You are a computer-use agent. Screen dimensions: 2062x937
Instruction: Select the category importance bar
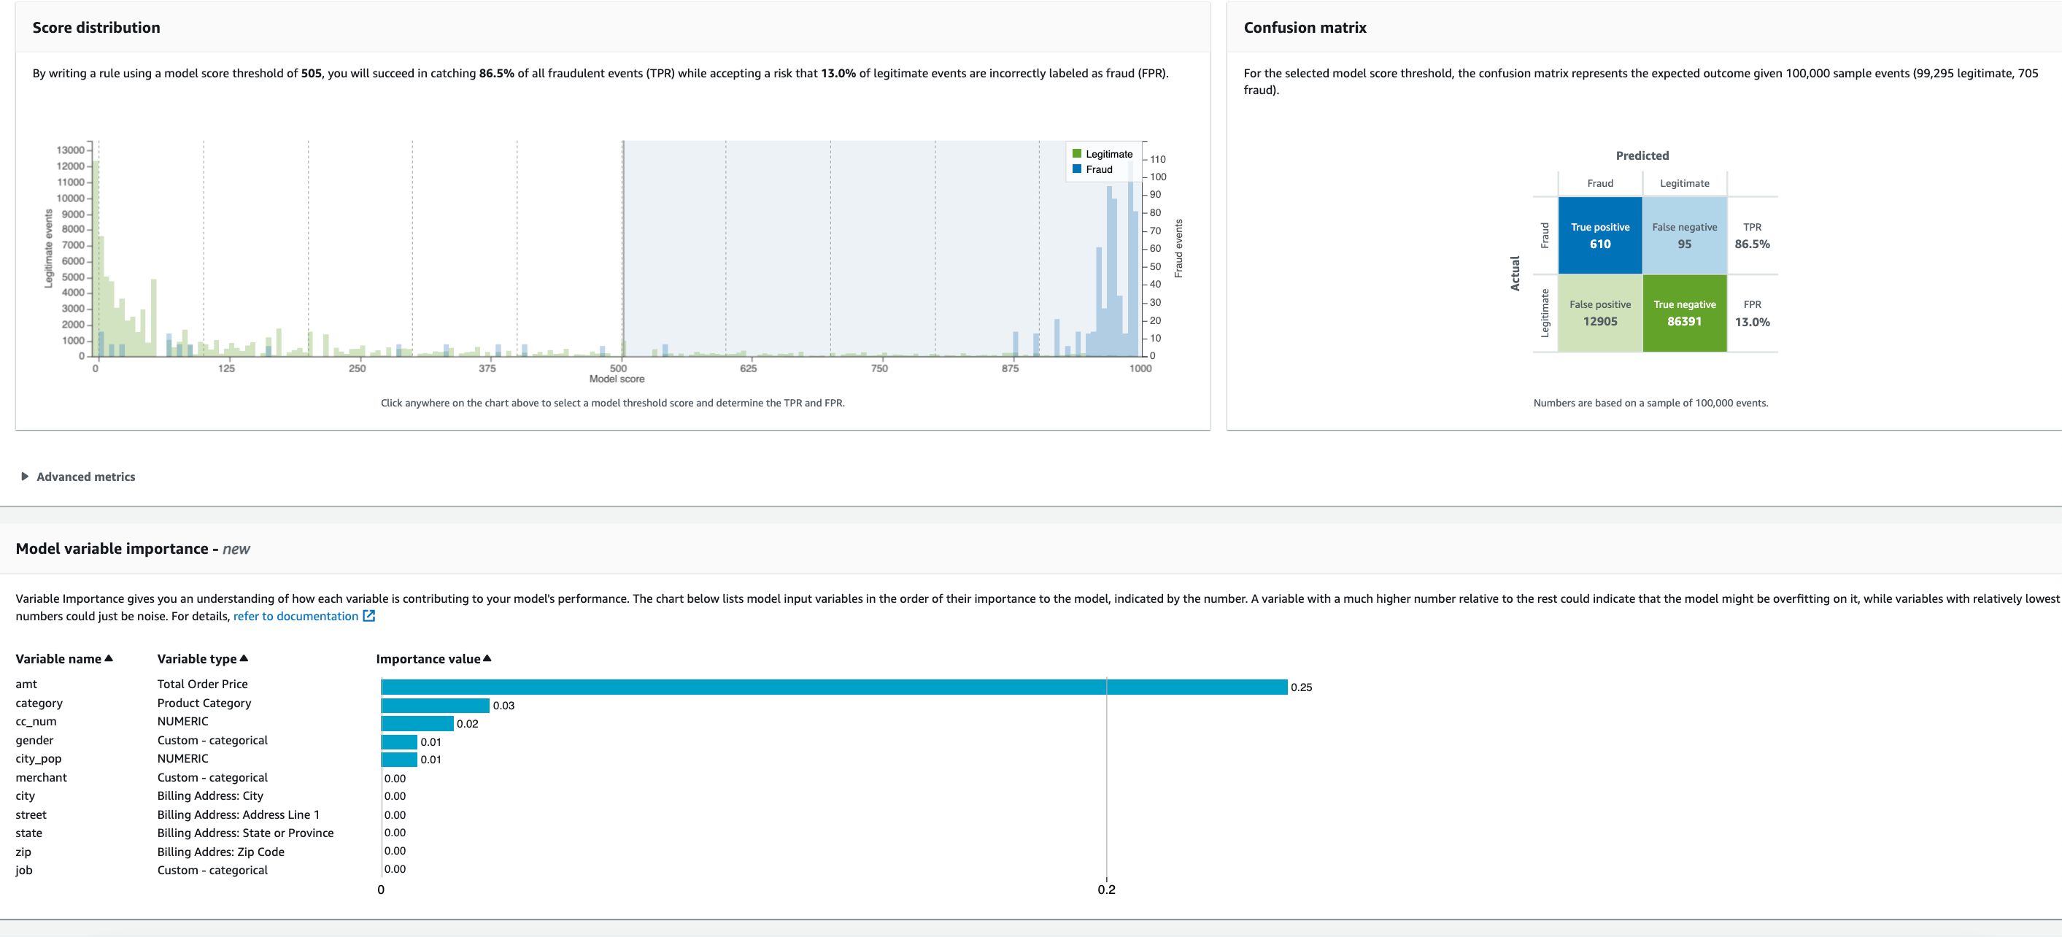tap(435, 706)
